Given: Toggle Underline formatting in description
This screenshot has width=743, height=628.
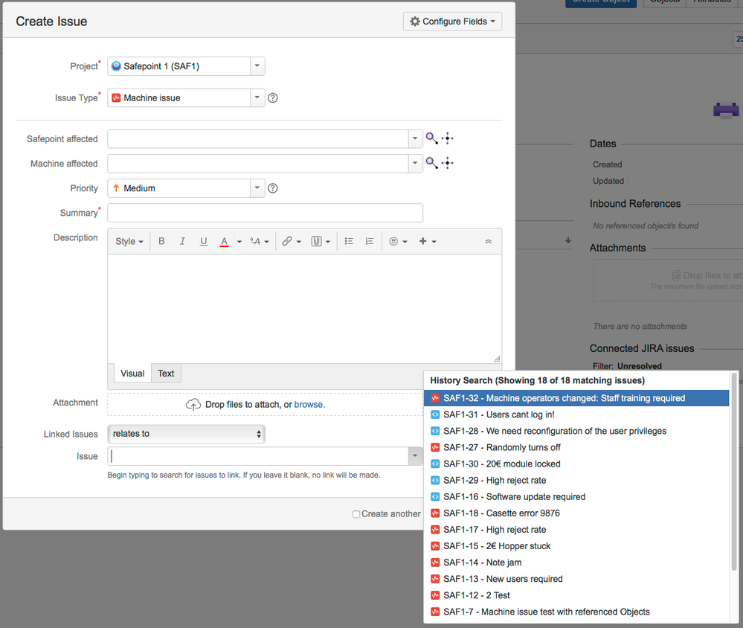Looking at the screenshot, I should [x=203, y=241].
